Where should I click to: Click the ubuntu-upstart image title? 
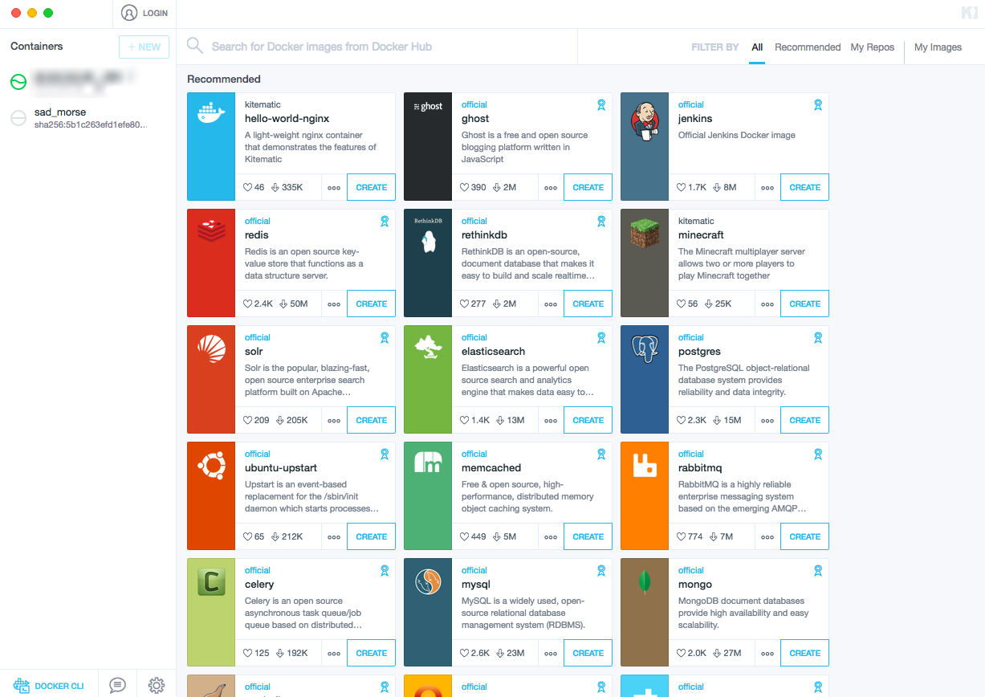point(280,468)
